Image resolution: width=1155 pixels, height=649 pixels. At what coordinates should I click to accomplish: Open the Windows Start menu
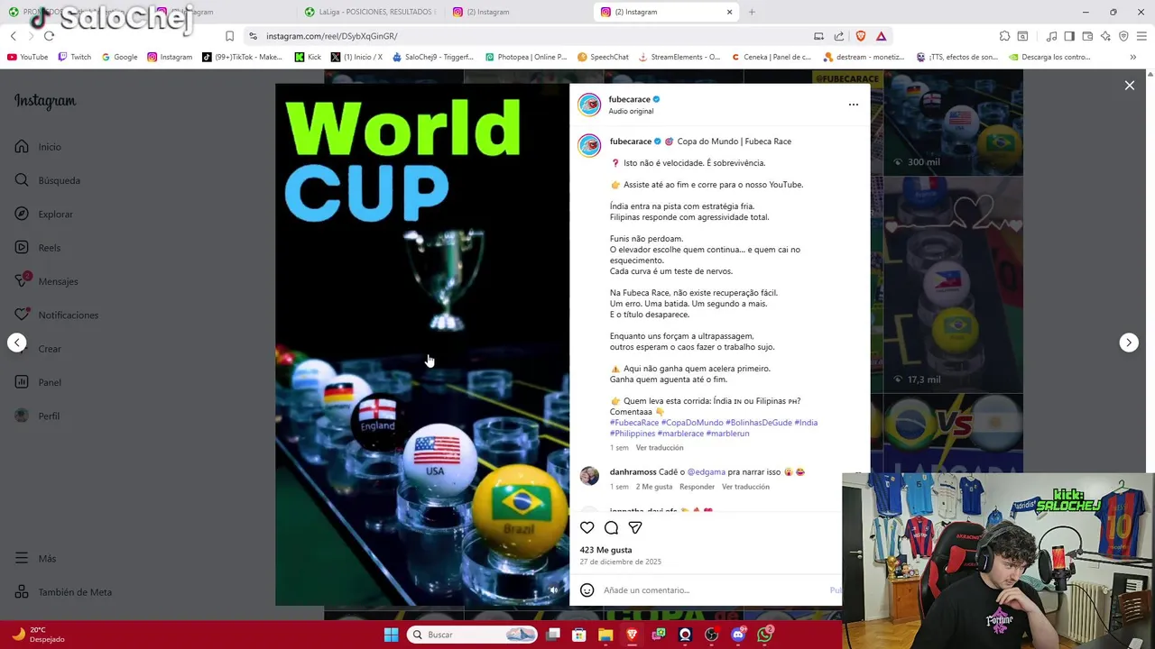[x=391, y=635]
